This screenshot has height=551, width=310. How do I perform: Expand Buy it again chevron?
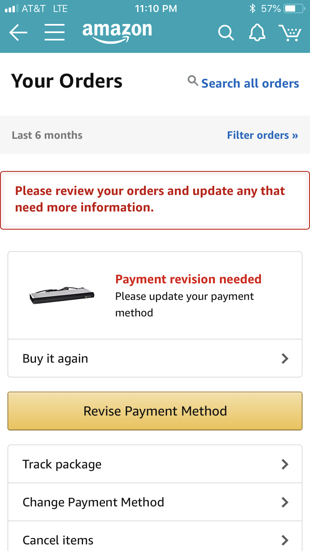pyautogui.click(x=284, y=359)
